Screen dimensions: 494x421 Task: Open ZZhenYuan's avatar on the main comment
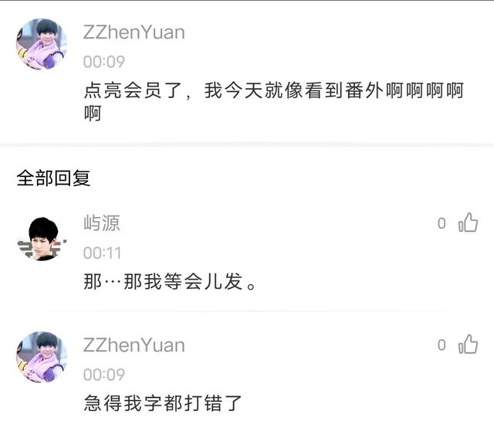tap(42, 44)
